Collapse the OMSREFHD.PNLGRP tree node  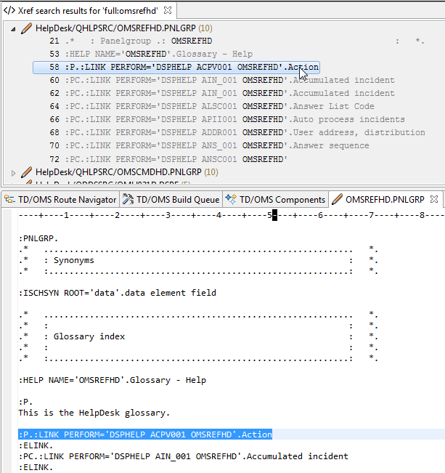(x=15, y=28)
